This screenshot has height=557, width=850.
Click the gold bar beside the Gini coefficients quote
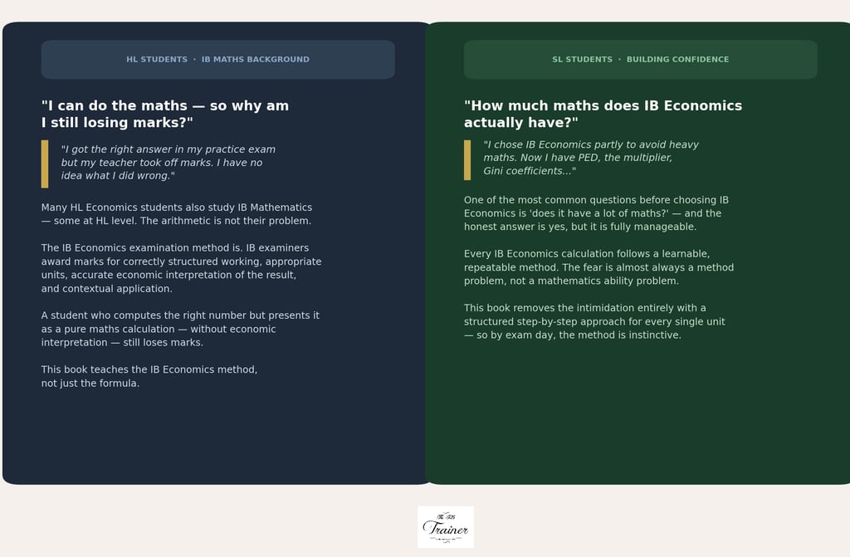[467, 159]
